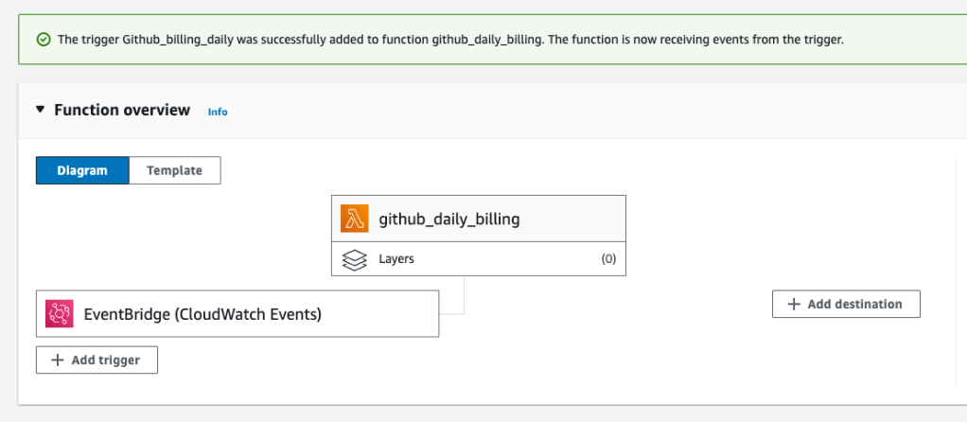Click the Layers count (0)
This screenshot has height=422, width=967.
pyautogui.click(x=608, y=259)
